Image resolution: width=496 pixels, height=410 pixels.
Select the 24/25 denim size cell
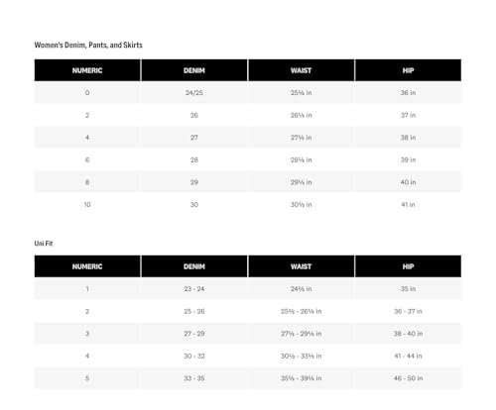click(x=194, y=93)
